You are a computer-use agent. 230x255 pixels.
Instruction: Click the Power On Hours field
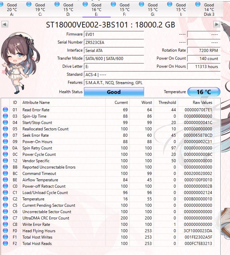pos(204,67)
